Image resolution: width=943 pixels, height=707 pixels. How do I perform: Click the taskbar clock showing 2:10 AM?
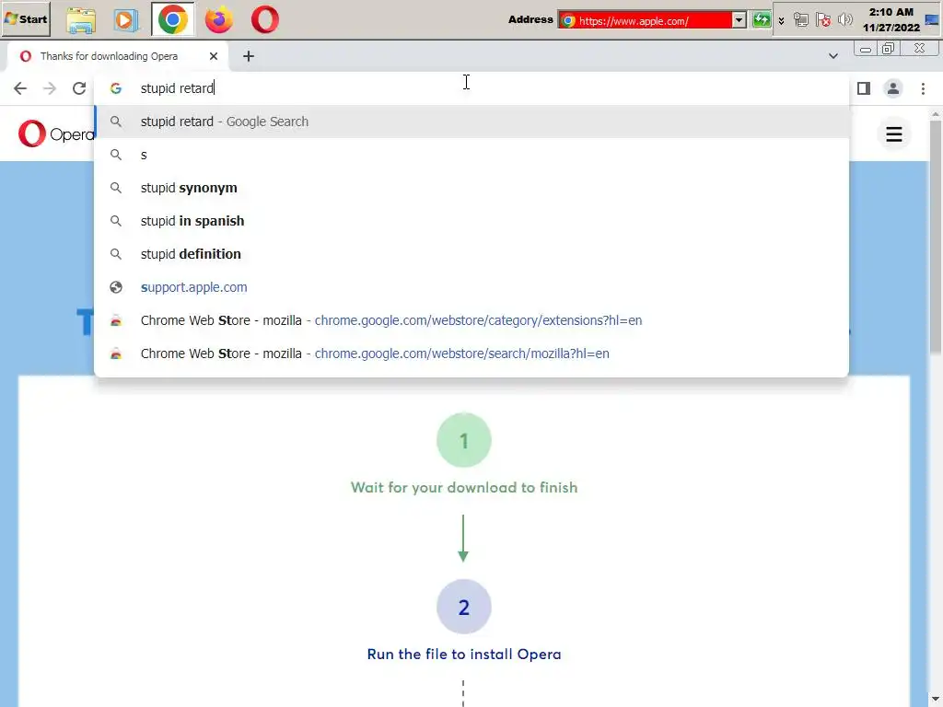891,20
